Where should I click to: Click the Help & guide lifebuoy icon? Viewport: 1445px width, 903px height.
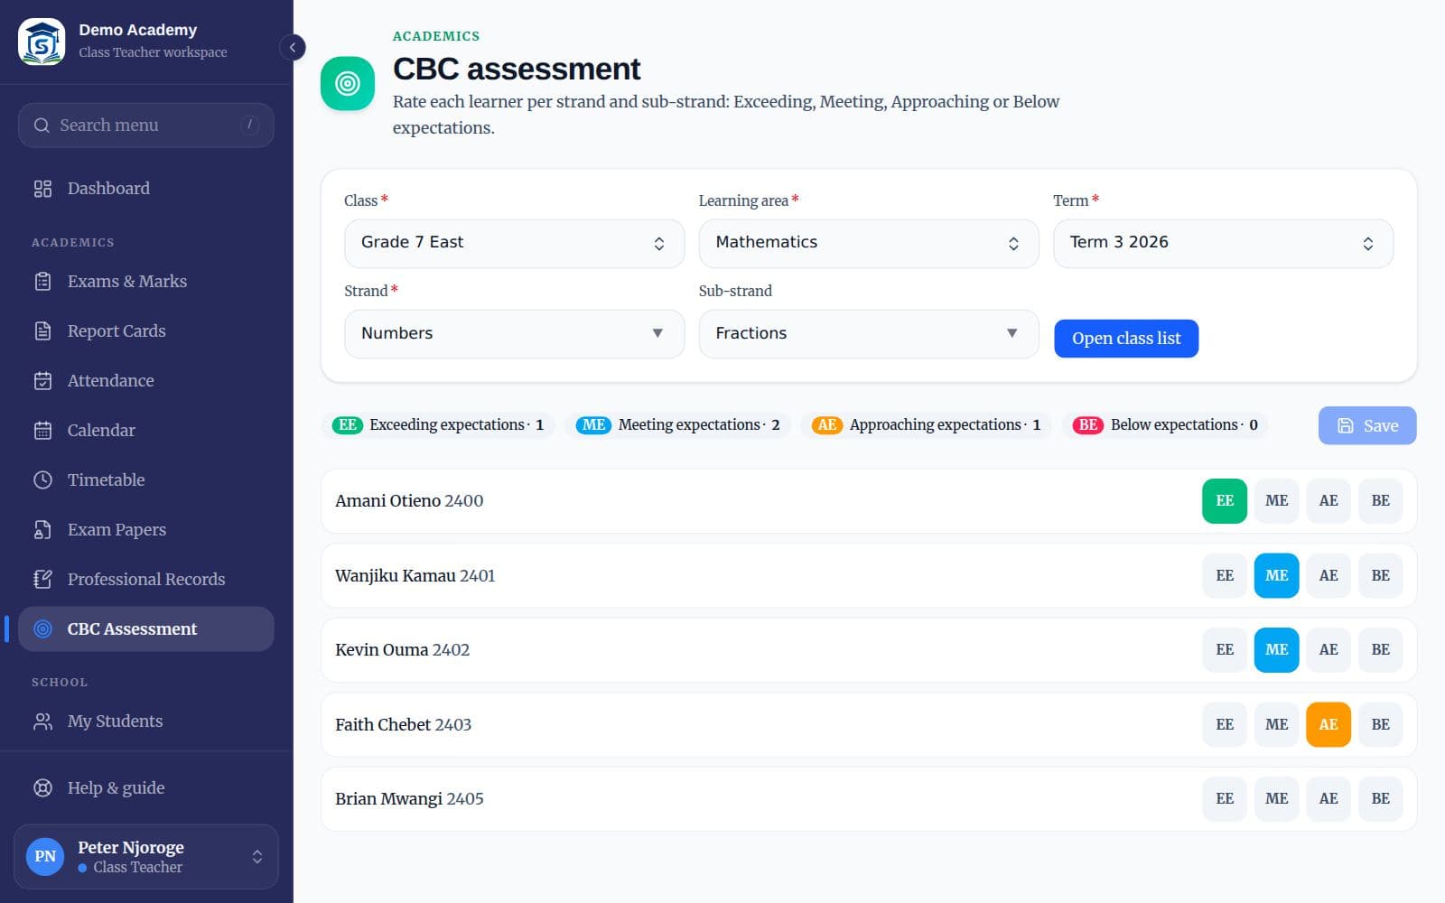tap(42, 788)
